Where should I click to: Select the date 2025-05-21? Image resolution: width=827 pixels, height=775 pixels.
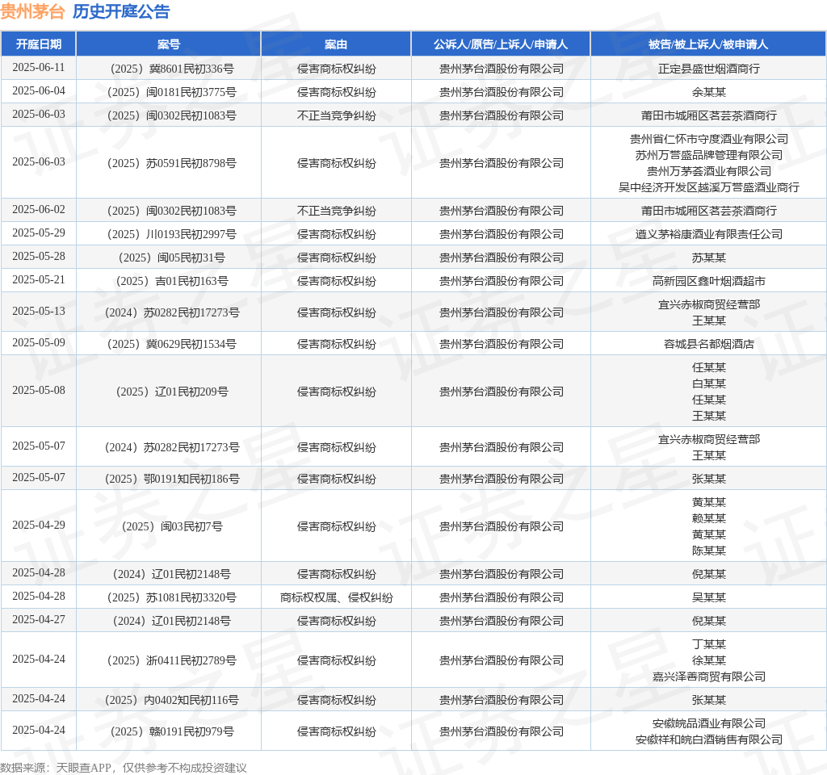(39, 279)
